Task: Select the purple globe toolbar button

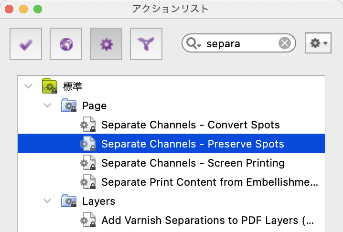Action: coord(66,44)
